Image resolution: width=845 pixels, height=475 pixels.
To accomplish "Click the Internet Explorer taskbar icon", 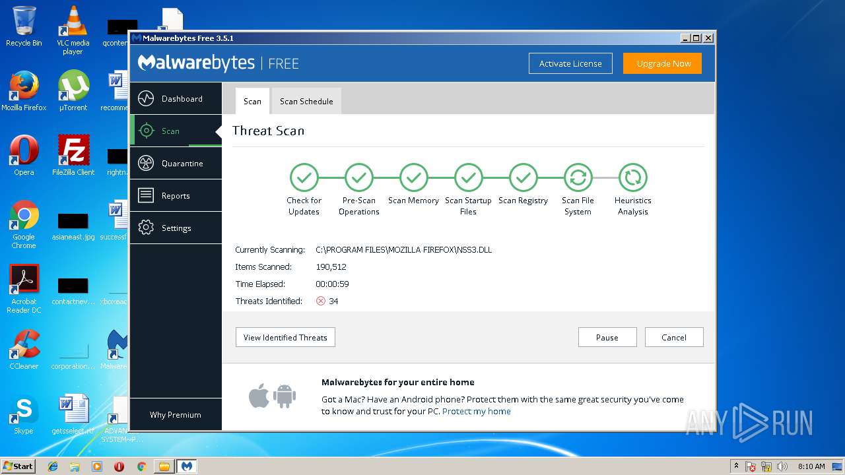I will click(x=53, y=466).
